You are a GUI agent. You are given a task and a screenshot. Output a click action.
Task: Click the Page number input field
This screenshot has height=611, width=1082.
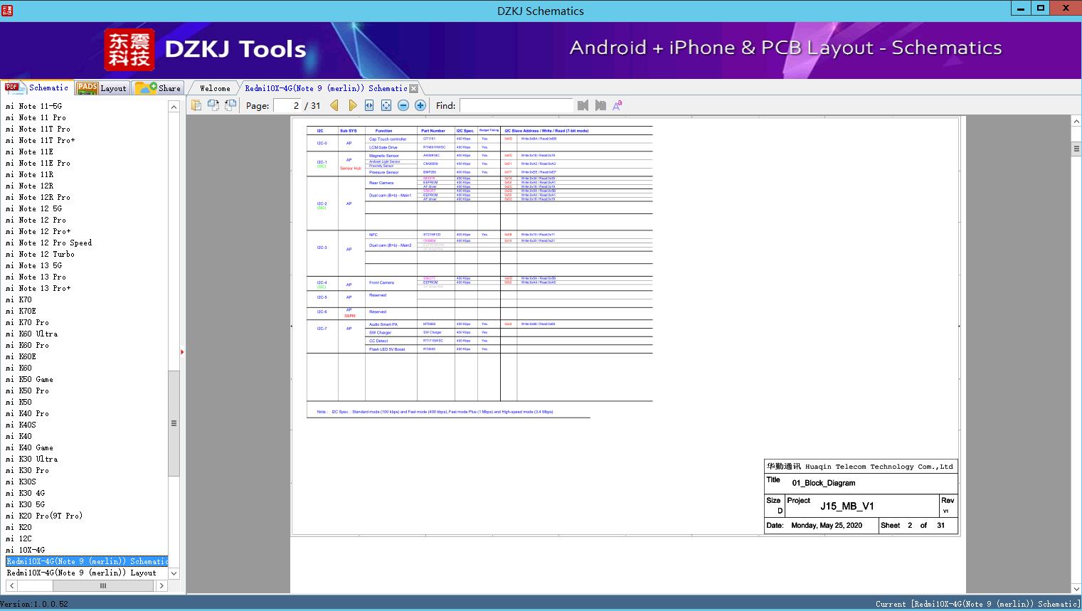(x=287, y=105)
